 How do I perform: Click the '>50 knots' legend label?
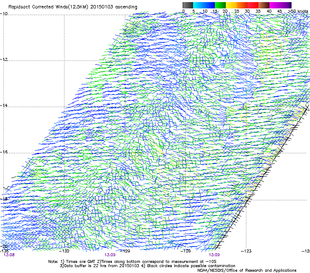click(x=298, y=11)
